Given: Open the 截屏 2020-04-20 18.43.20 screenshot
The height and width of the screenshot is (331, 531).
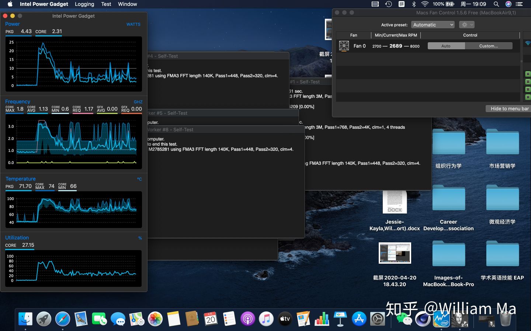Looking at the screenshot, I should (x=395, y=253).
